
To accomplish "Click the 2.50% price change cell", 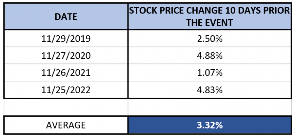I will [x=209, y=39].
